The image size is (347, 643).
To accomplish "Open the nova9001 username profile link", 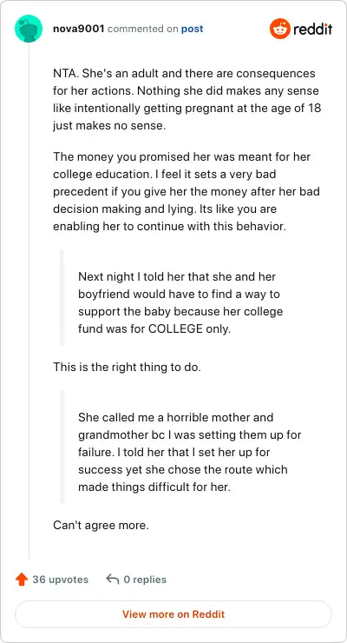I will pyautogui.click(x=79, y=30).
